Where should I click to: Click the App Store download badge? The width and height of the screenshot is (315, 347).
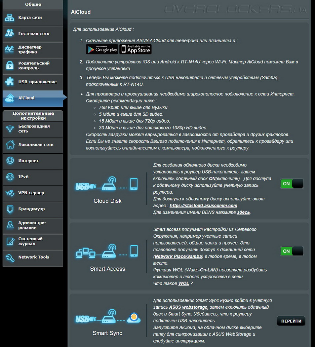click(x=136, y=50)
